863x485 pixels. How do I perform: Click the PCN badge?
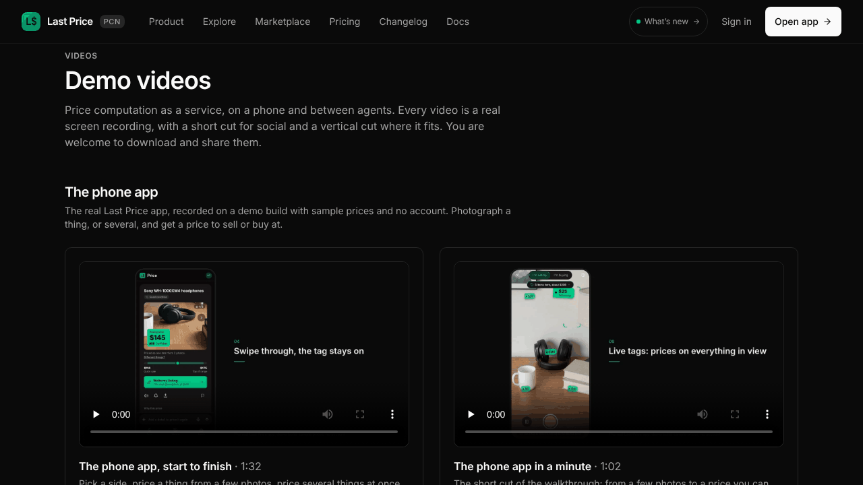click(112, 22)
